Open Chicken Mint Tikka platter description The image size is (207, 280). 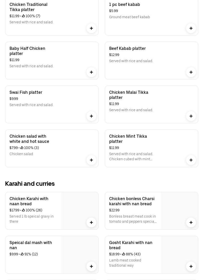(131, 156)
